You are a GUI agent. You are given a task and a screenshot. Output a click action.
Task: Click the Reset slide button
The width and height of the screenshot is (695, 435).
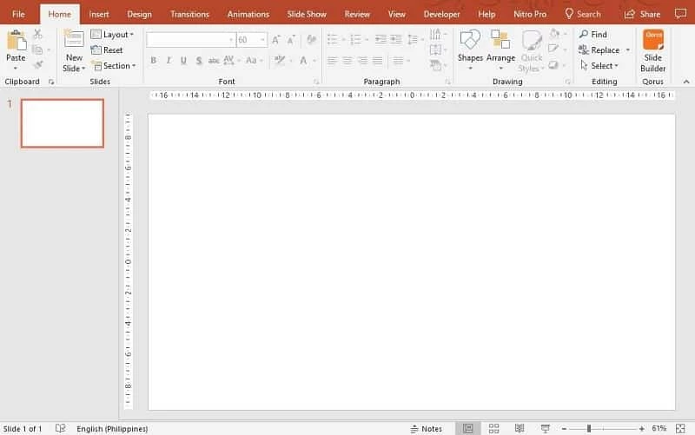(107, 50)
